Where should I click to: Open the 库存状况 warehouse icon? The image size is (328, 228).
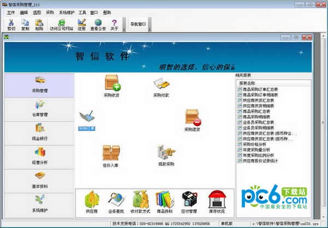point(217,202)
